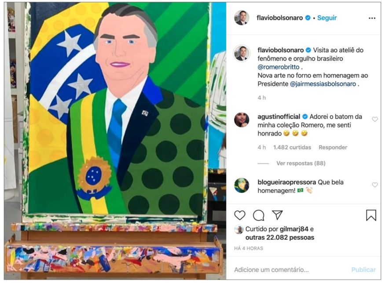
Task: Like agustinofficial's comment with the small heart
Action: pos(375,119)
